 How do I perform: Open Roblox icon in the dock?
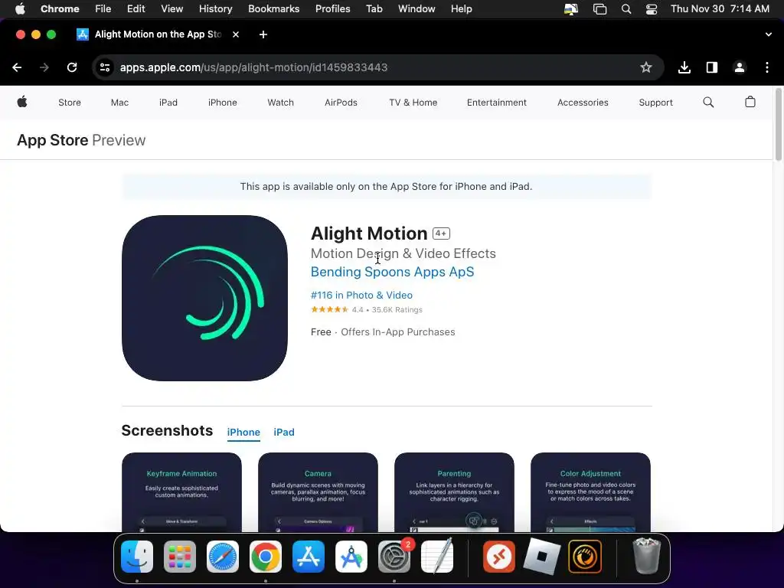[542, 557]
